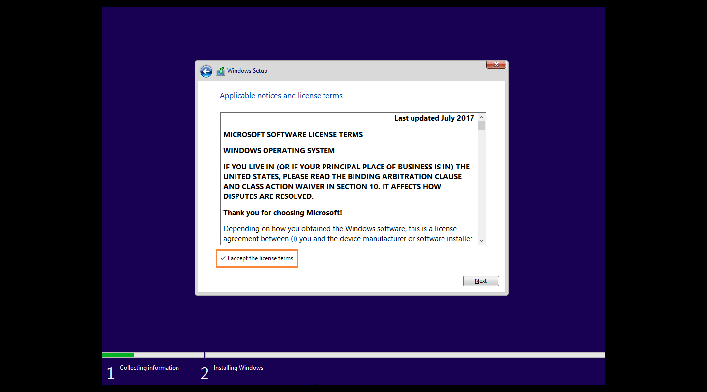Click 'Thank you for choosing Microsoft!' line

coord(283,213)
